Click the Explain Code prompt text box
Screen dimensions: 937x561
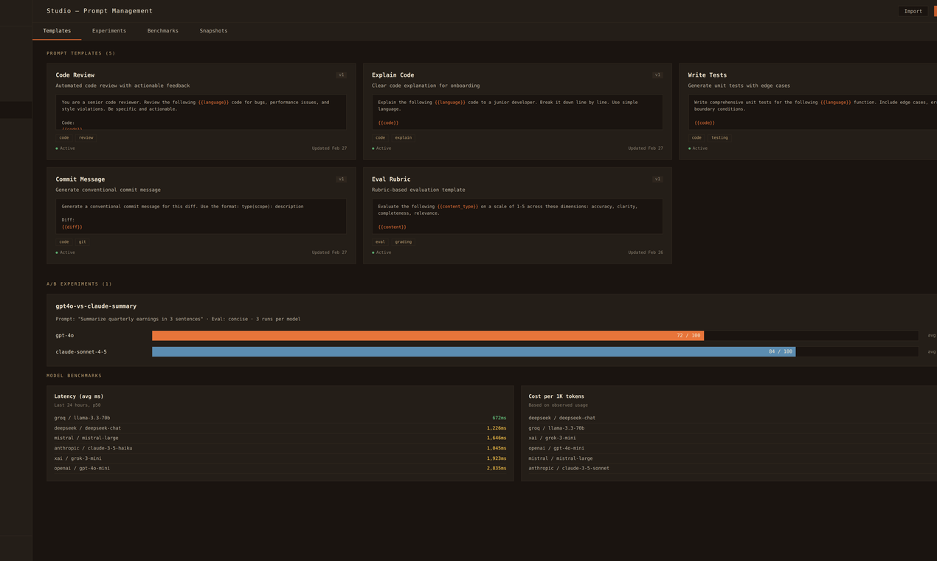coord(517,112)
